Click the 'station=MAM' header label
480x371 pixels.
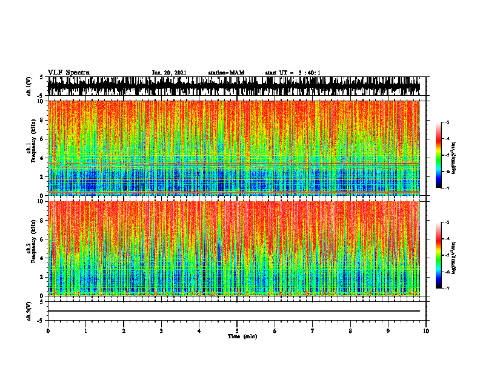[x=226, y=73]
